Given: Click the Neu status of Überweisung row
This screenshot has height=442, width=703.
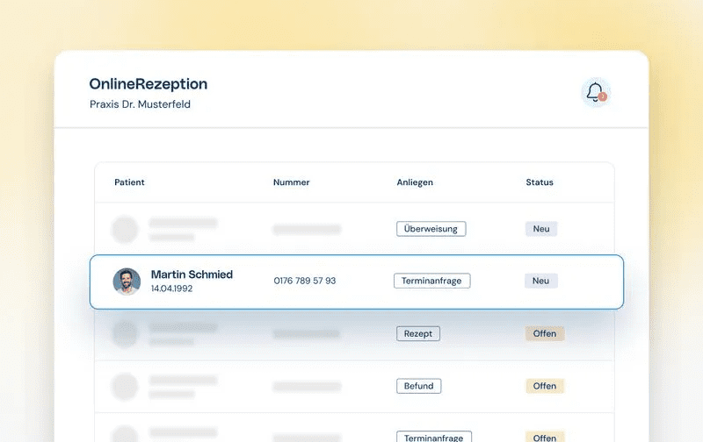Looking at the screenshot, I should pyautogui.click(x=541, y=229).
